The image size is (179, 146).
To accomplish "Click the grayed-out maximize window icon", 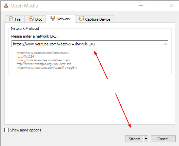I will 156,5.
